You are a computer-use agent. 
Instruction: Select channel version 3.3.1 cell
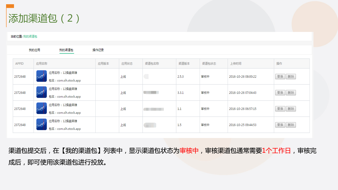coord(181,93)
